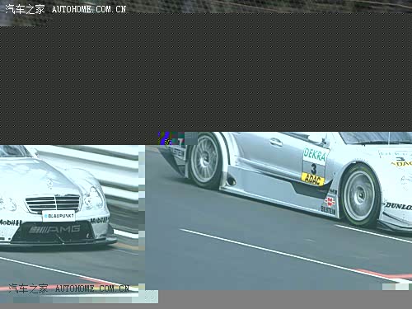This screenshot has height=309, width=412.
Task: Click the Mobil 1 logo left of bumper
Action: 11,222
